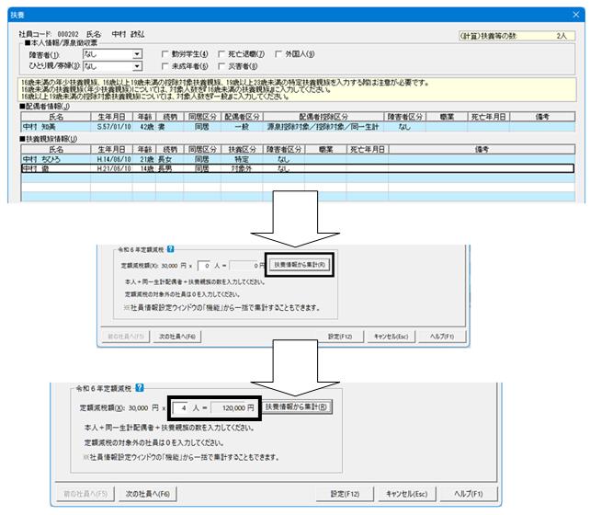Click the 設定(F12) button in bottom panel

tap(345, 494)
